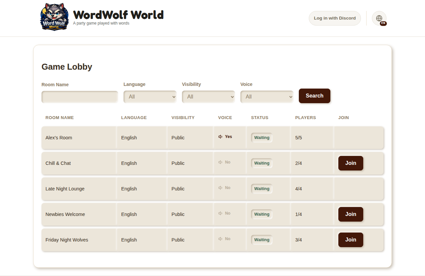
Task: Join the Newbies Welcome room
Action: 351,214
